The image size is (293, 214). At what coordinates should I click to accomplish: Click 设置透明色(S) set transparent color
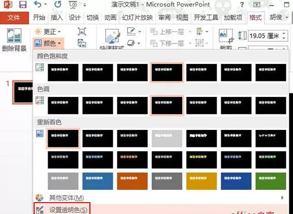[62, 209]
